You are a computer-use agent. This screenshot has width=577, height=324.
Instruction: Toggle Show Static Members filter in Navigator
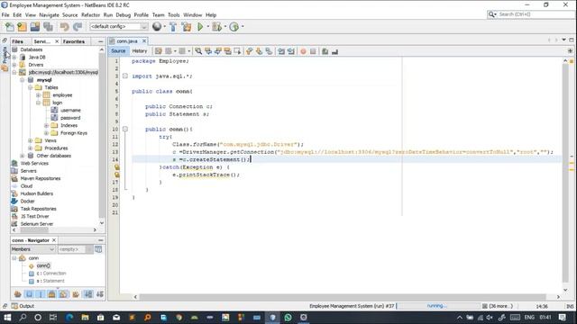tap(41, 294)
